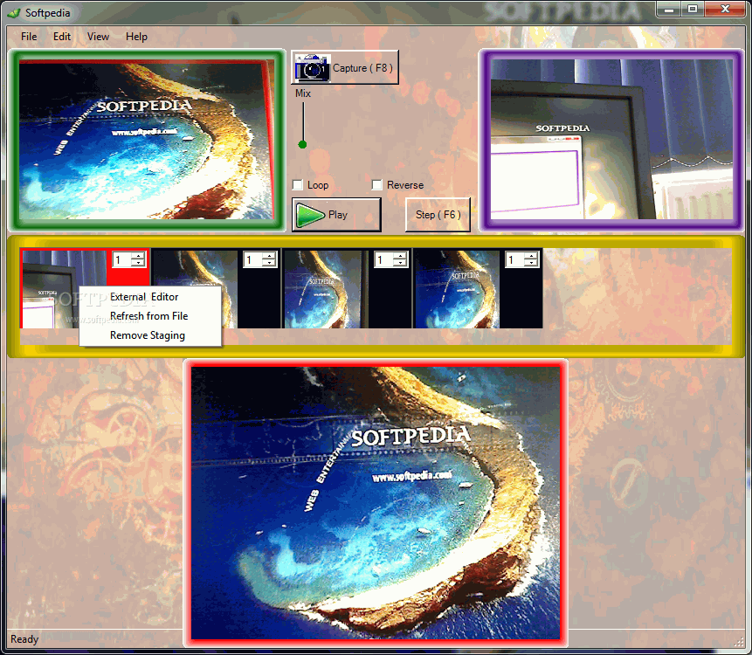Click the green Play arrow button
Image resolution: width=752 pixels, height=655 pixels.
point(336,215)
